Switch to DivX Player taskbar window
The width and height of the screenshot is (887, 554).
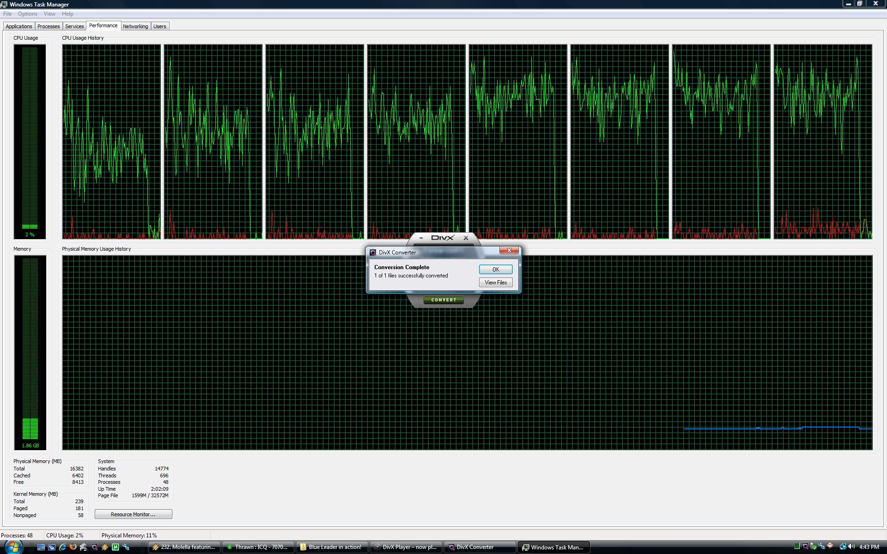[407, 547]
